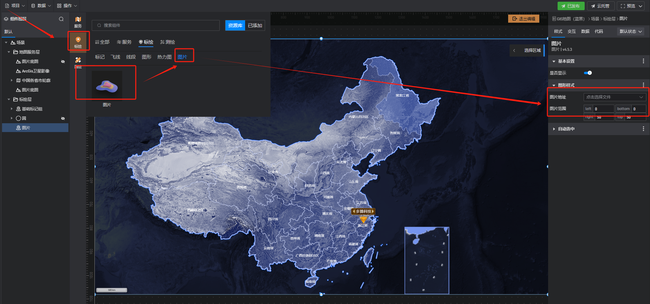Open the 基本设置 more-options dots
The width and height of the screenshot is (650, 304).
tap(643, 61)
